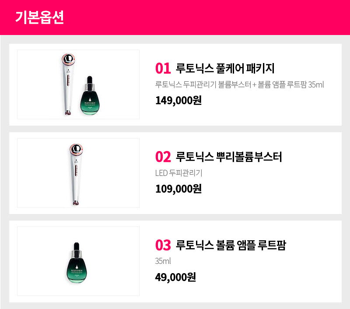Click the 49,000원 price
The width and height of the screenshot is (350, 309).
coord(175,277)
